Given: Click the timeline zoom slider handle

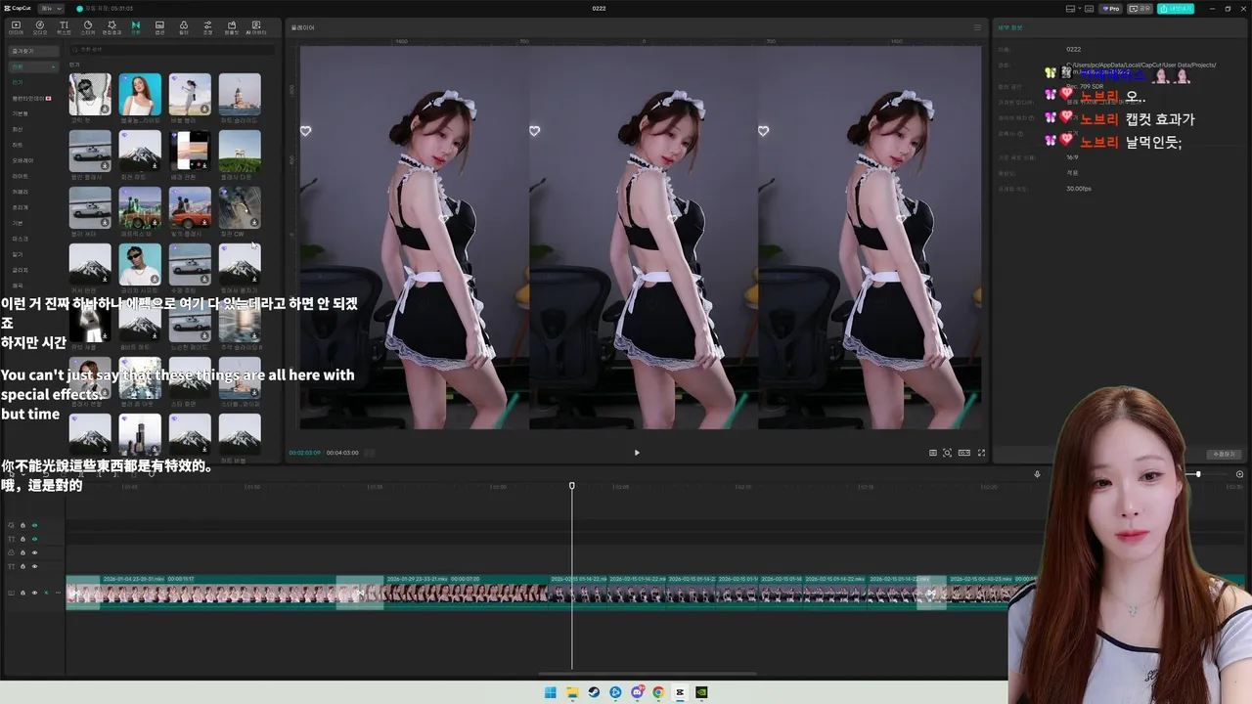Looking at the screenshot, I should (1198, 474).
